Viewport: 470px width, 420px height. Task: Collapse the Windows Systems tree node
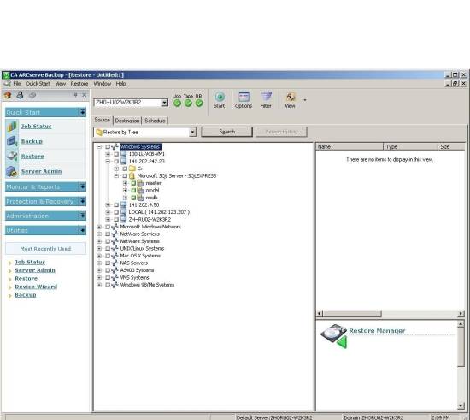pyautogui.click(x=99, y=146)
